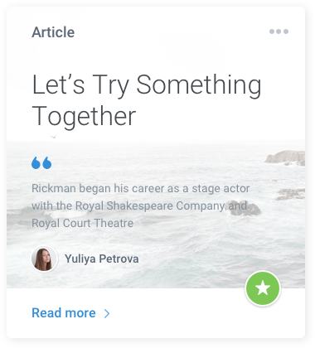Image resolution: width=315 pixels, height=348 pixels.
Task: Click the Article category label
Action: (x=53, y=32)
